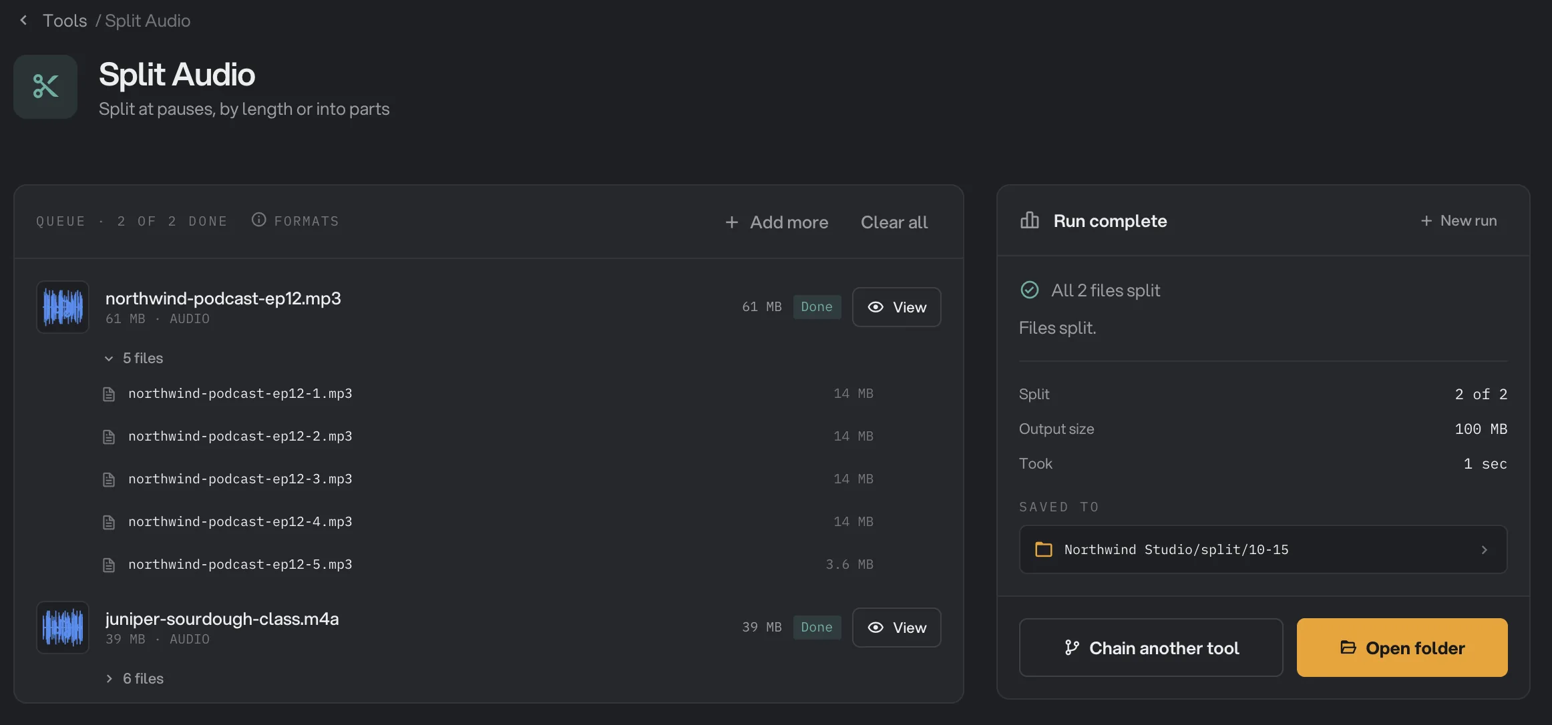This screenshot has height=725, width=1552.
Task: Open the Northwind Studio/split/10-15 path chevron
Action: [x=1484, y=550]
